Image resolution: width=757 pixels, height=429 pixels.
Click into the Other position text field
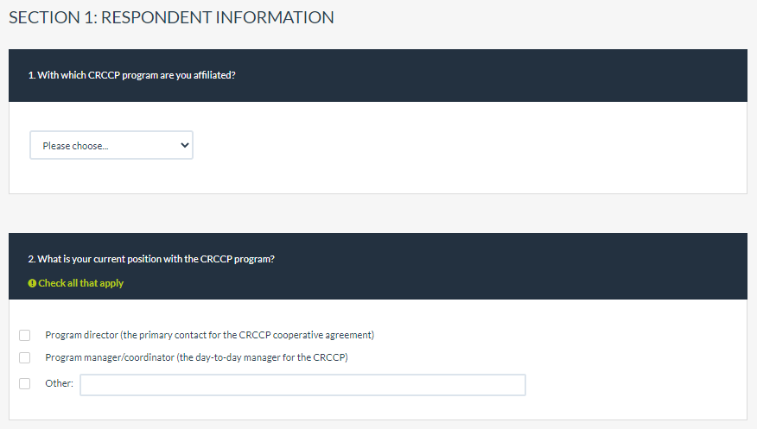pyautogui.click(x=302, y=384)
